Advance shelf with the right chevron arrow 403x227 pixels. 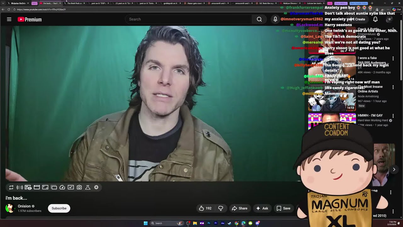394,169
